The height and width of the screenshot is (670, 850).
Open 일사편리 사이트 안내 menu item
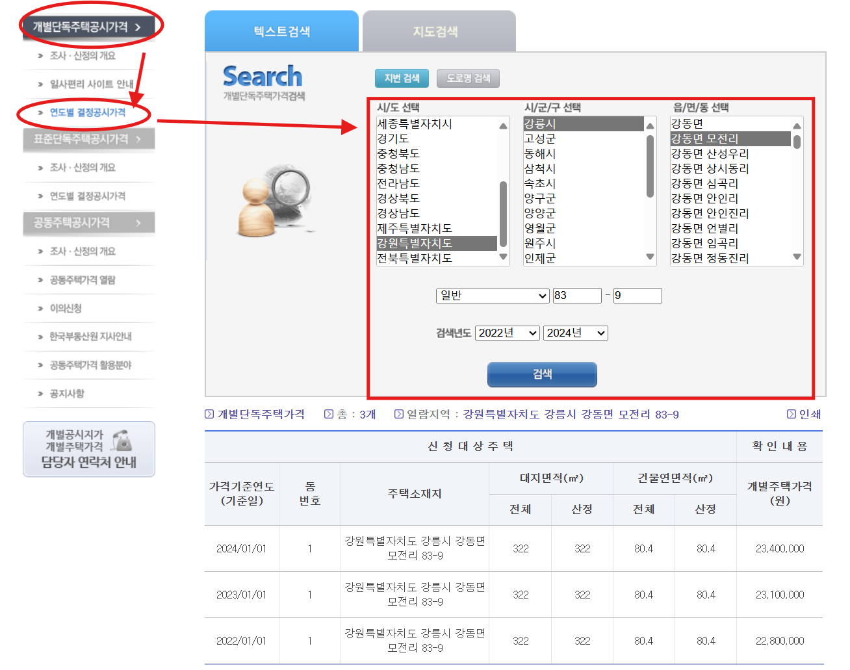(x=92, y=84)
